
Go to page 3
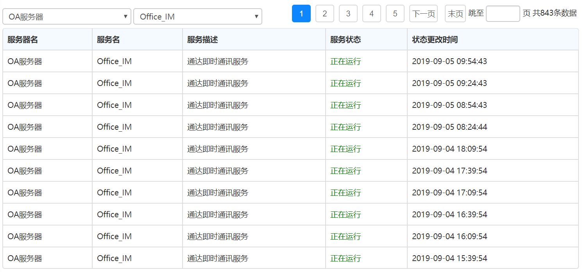[x=348, y=14]
